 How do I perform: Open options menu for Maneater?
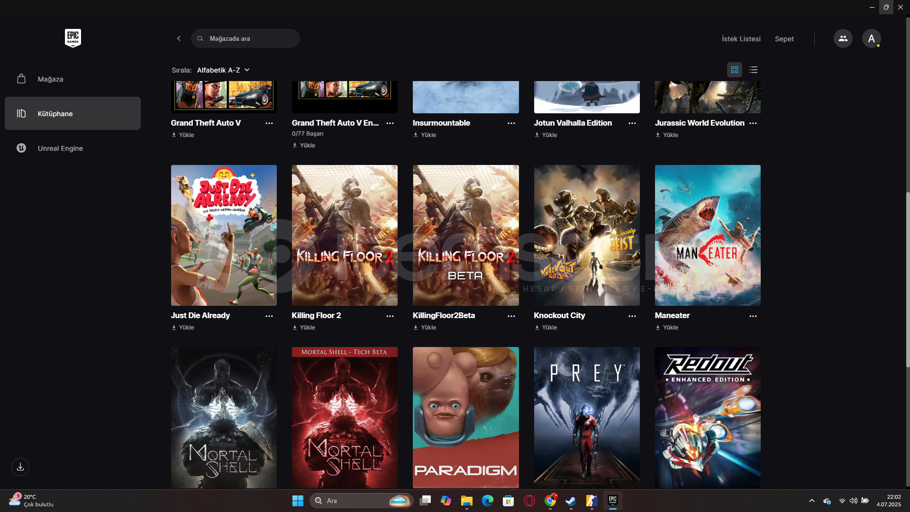[753, 316]
